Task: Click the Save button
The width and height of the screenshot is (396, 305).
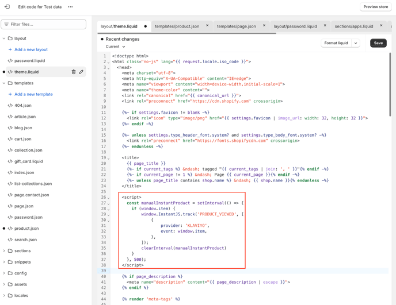Action: [x=378, y=43]
